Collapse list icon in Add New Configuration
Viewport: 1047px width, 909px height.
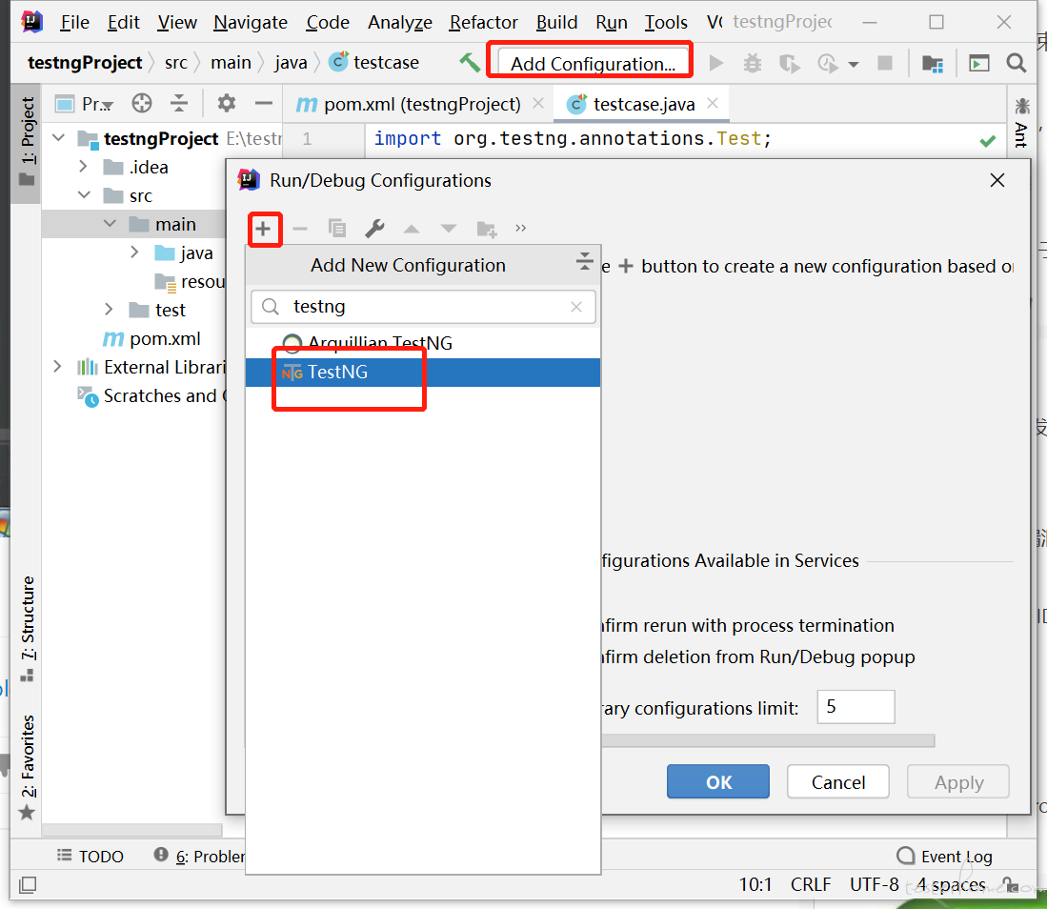pyautogui.click(x=584, y=262)
